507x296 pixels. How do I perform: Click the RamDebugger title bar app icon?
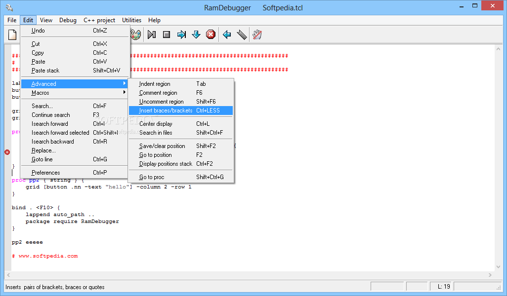9,7
